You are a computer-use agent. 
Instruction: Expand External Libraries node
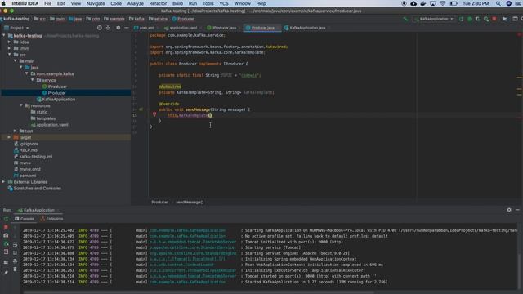tap(3, 182)
